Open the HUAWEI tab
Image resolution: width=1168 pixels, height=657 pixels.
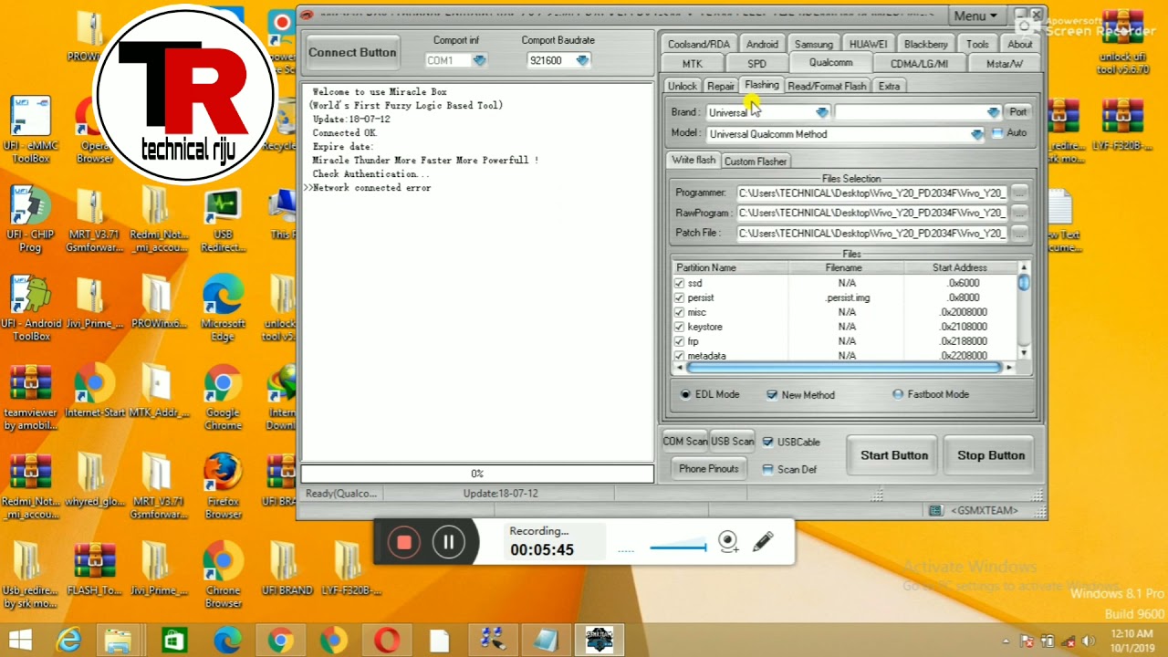click(x=868, y=44)
